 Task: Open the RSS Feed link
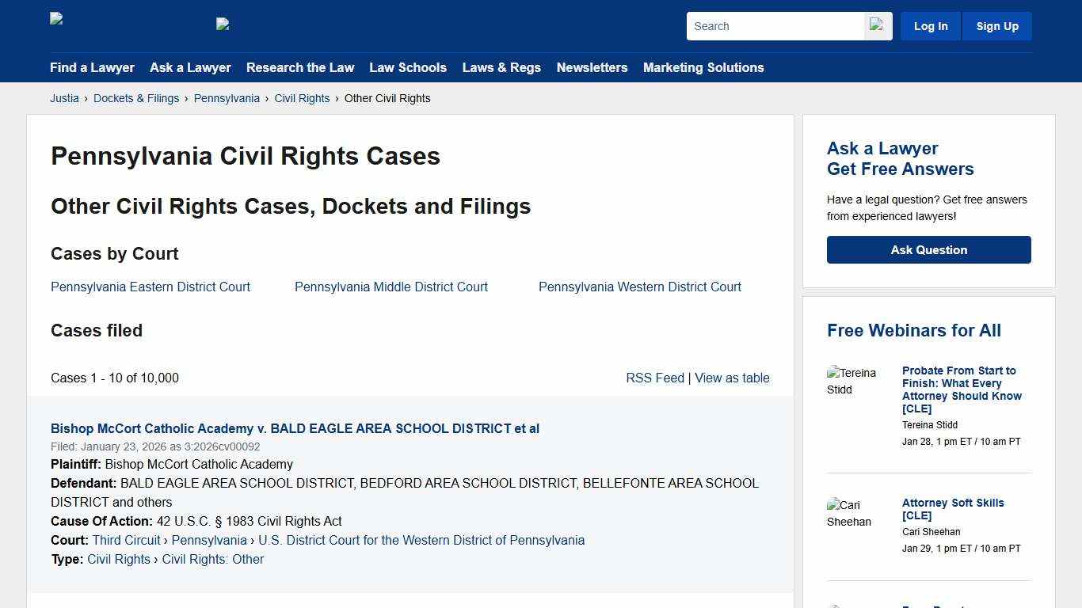pos(655,378)
